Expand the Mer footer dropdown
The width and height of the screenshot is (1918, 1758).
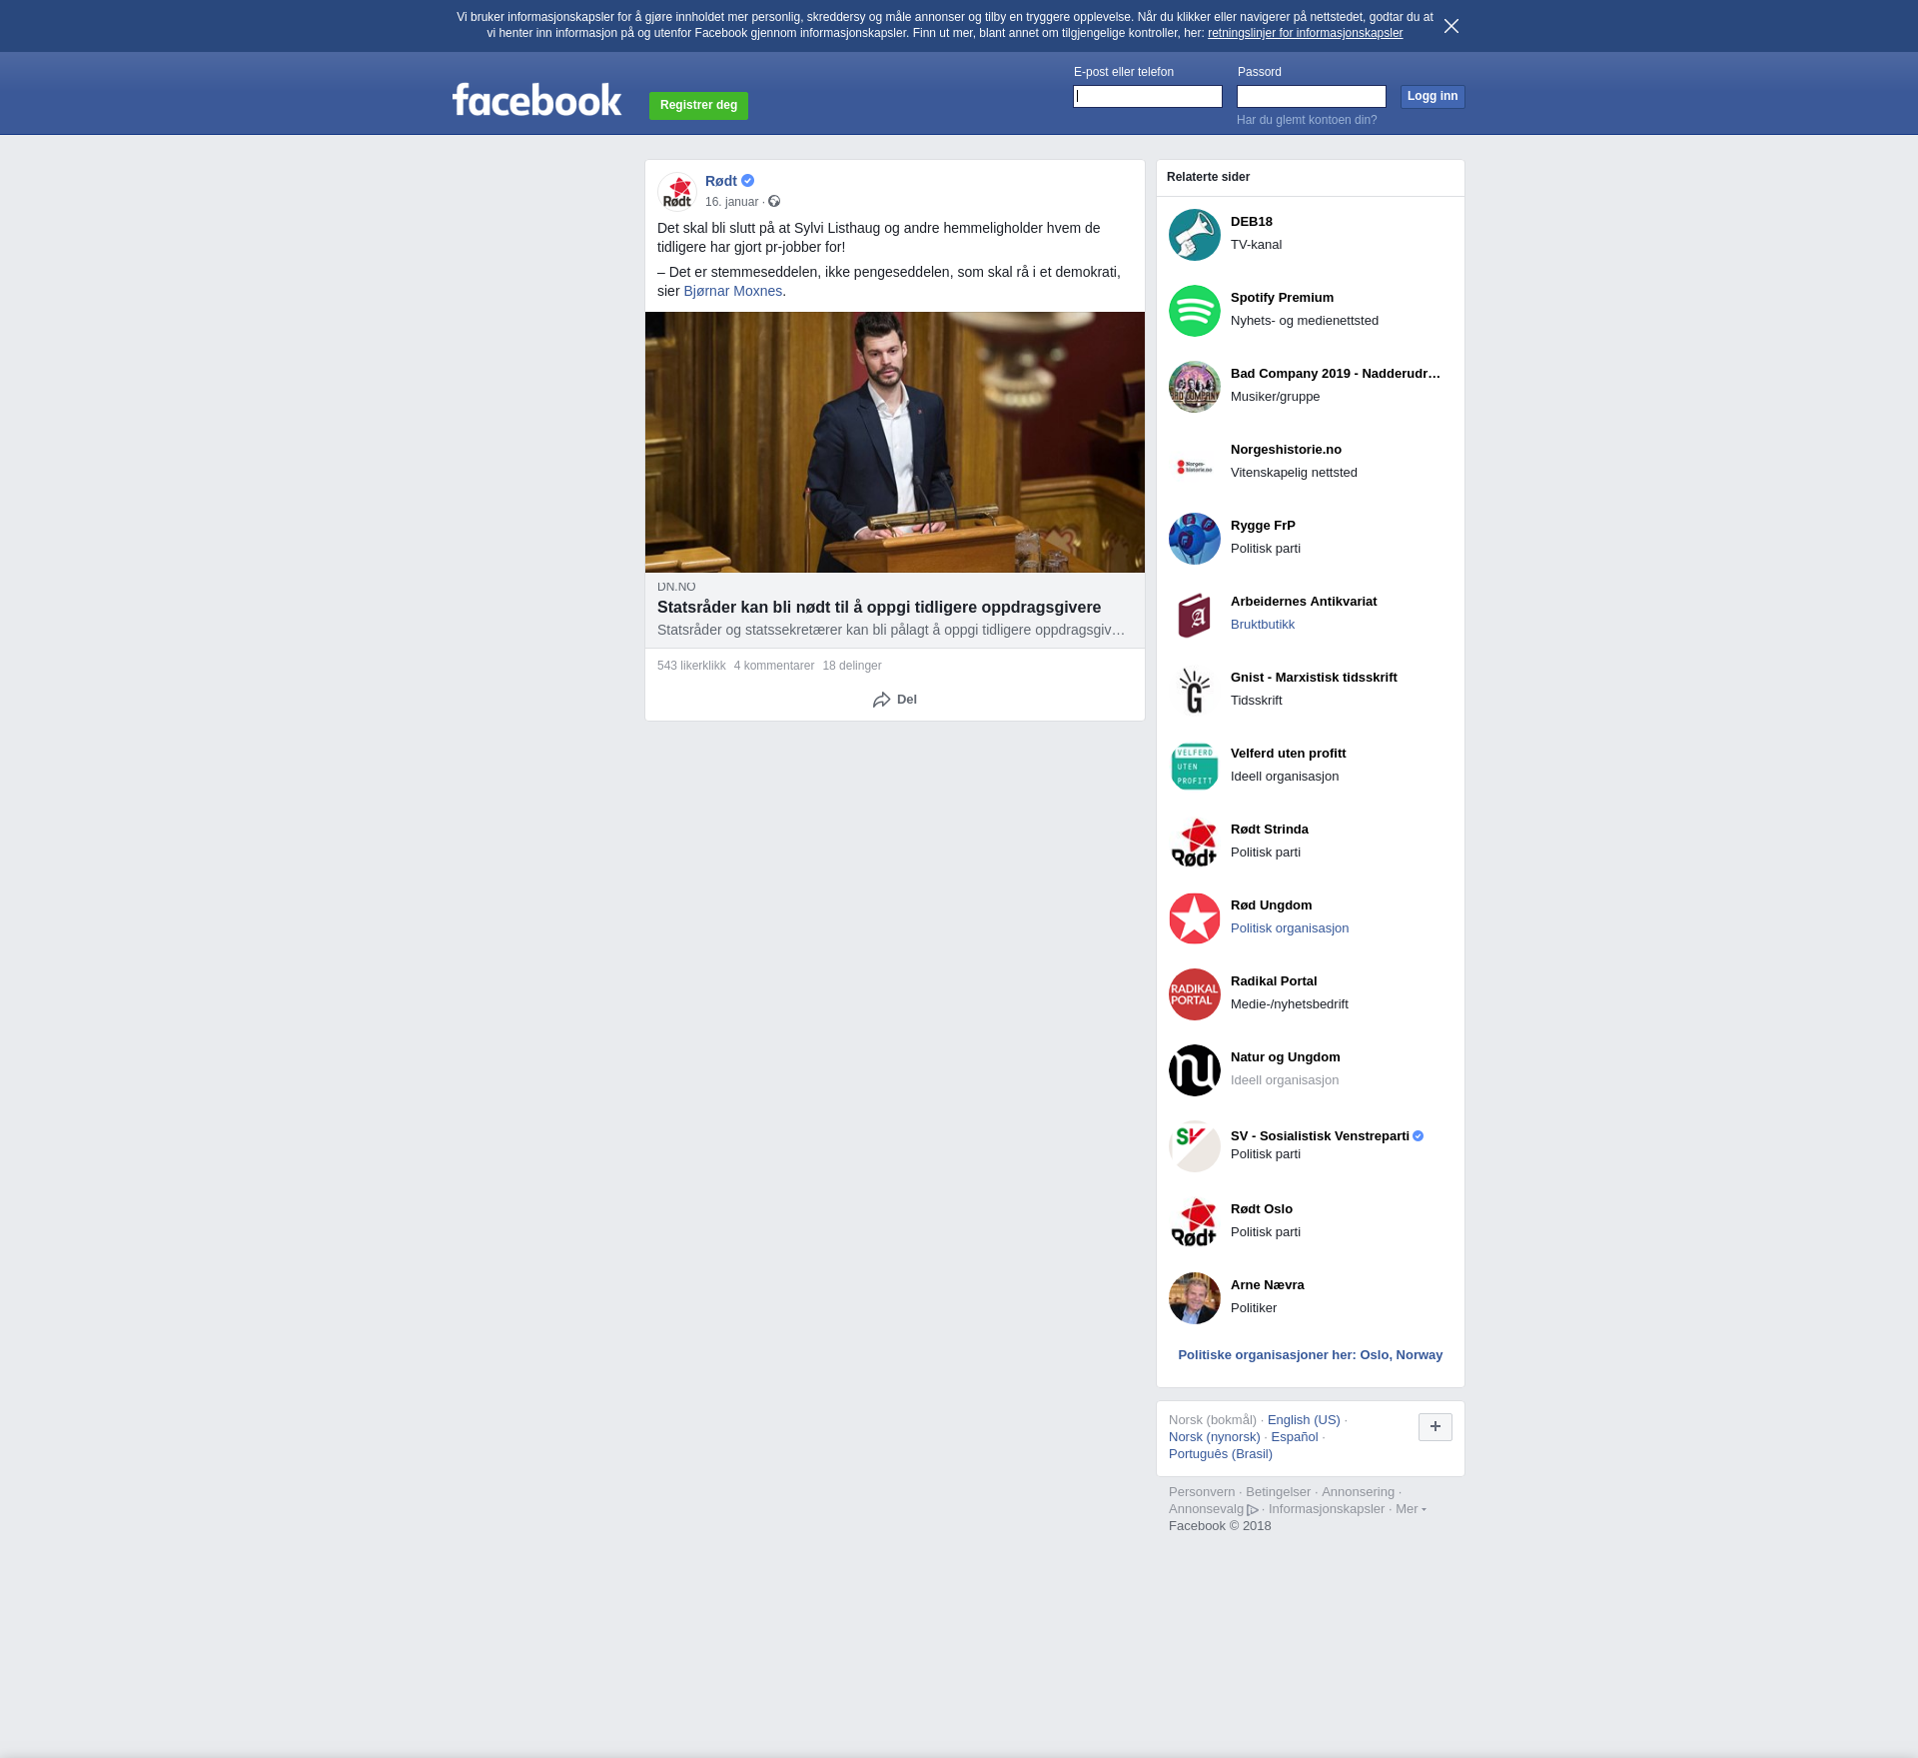(1411, 1509)
